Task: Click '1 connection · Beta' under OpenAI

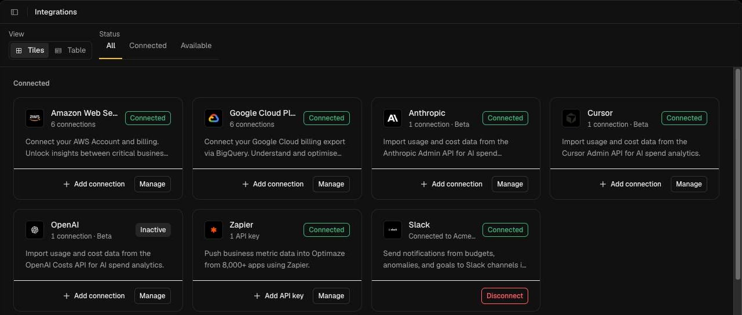Action: click(x=81, y=236)
